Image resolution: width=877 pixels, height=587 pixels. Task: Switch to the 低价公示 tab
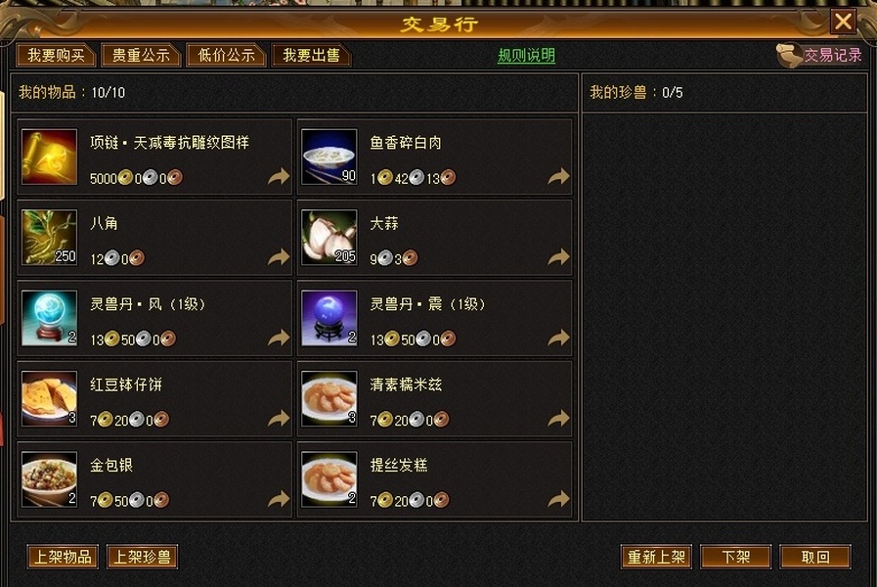coord(226,55)
